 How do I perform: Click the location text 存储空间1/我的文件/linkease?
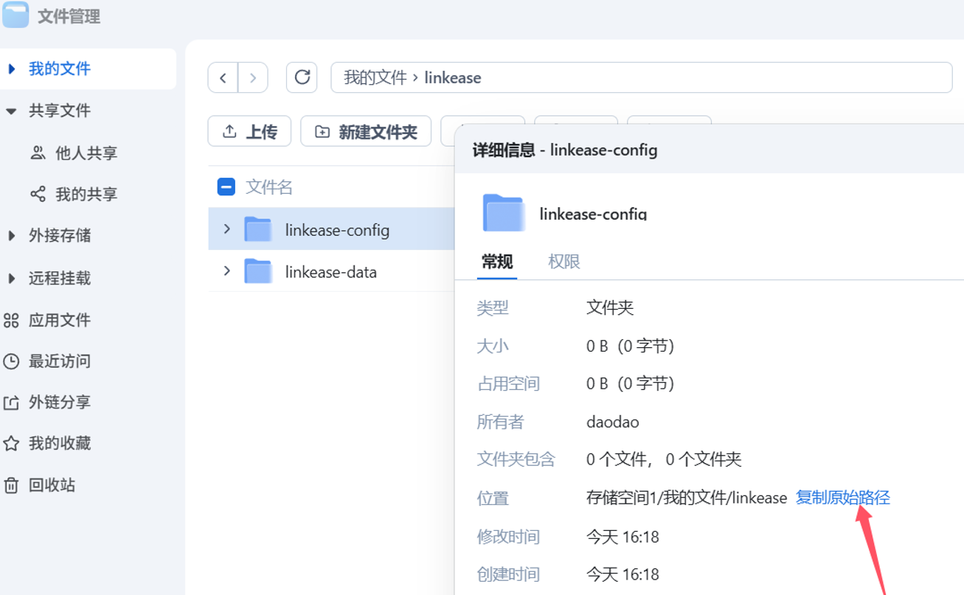point(687,498)
